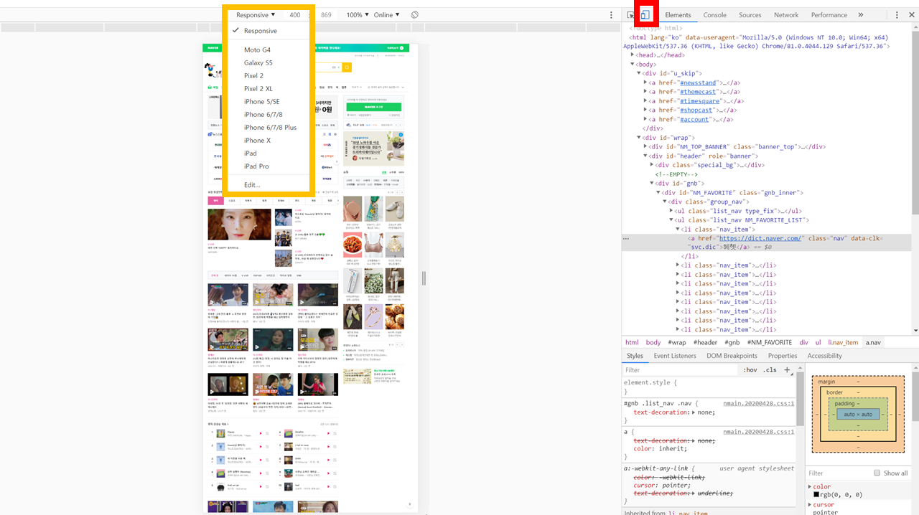Click the Elements tree vertical scrollbar

click(915, 122)
